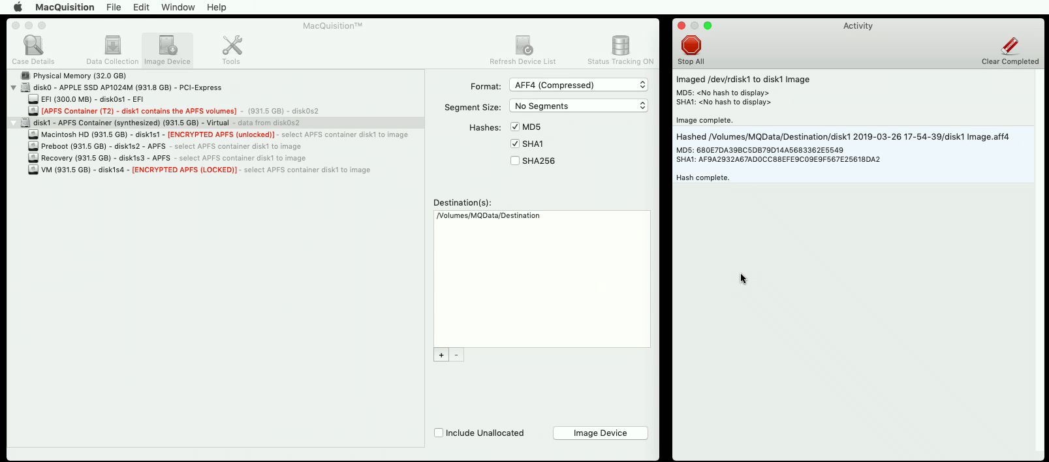Select the 'Imaged /dev/rdisk1 to disk1 Image' activity entry

click(854, 98)
